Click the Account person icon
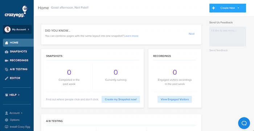The image size is (254, 131). pyautogui.click(x=7, y=113)
